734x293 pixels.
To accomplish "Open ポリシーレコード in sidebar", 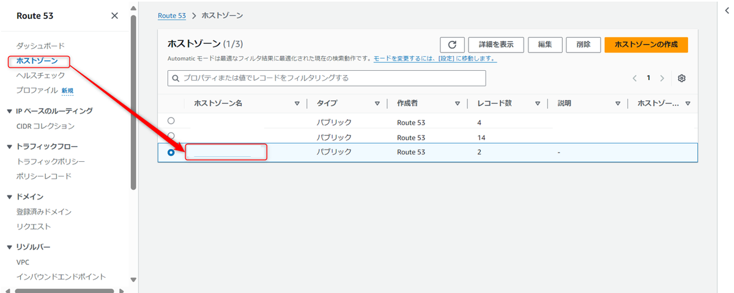I will point(44,176).
